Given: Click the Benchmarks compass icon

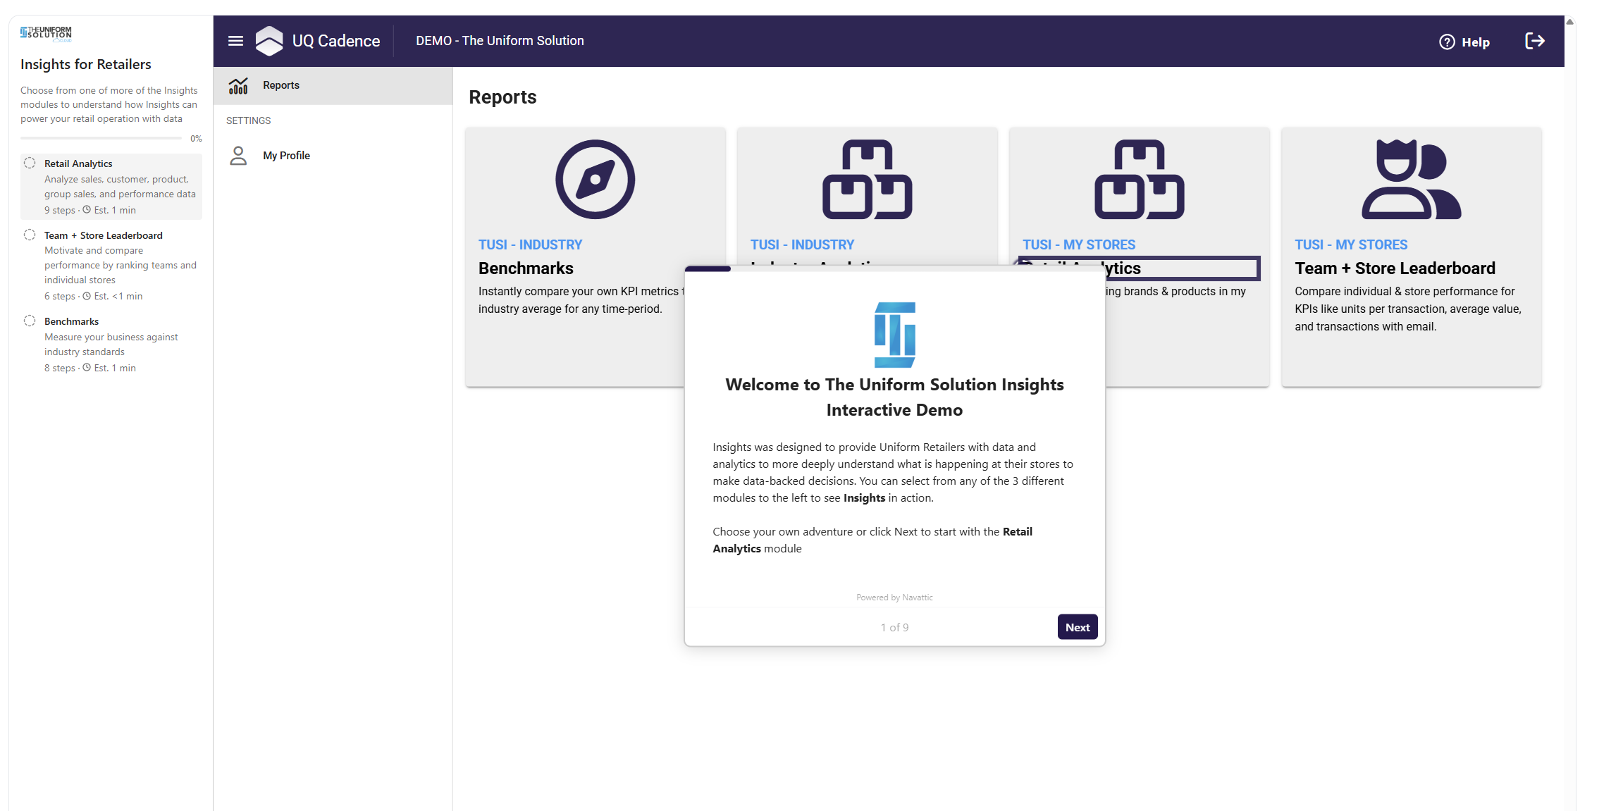Looking at the screenshot, I should pos(595,180).
